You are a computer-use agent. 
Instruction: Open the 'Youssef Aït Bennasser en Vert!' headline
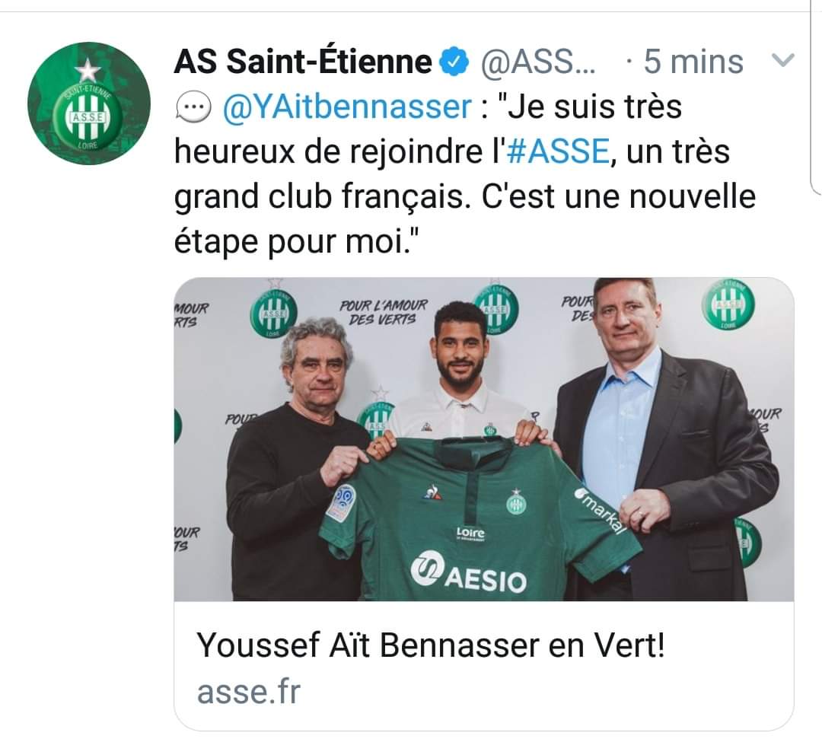click(431, 645)
